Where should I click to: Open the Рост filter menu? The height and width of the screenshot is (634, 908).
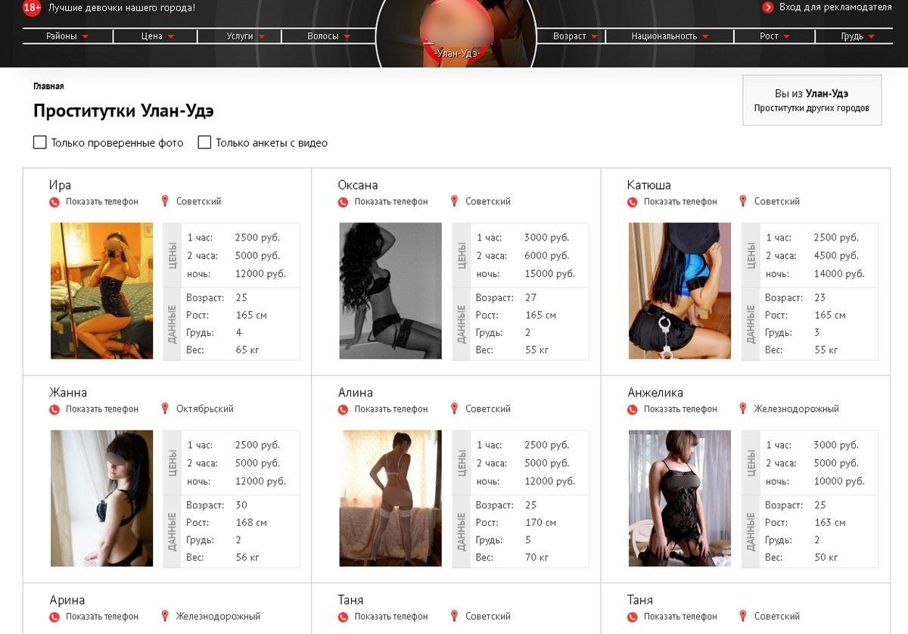774,36
